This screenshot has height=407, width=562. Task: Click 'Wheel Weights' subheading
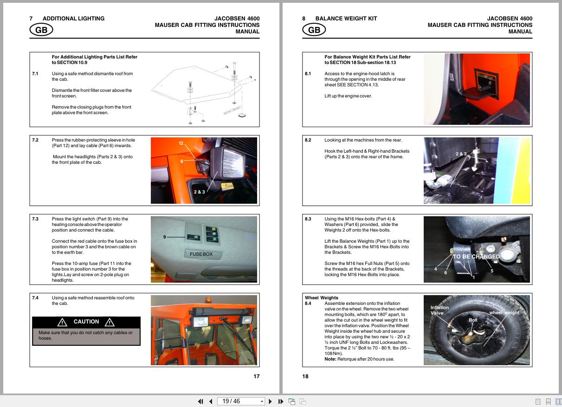(x=322, y=298)
